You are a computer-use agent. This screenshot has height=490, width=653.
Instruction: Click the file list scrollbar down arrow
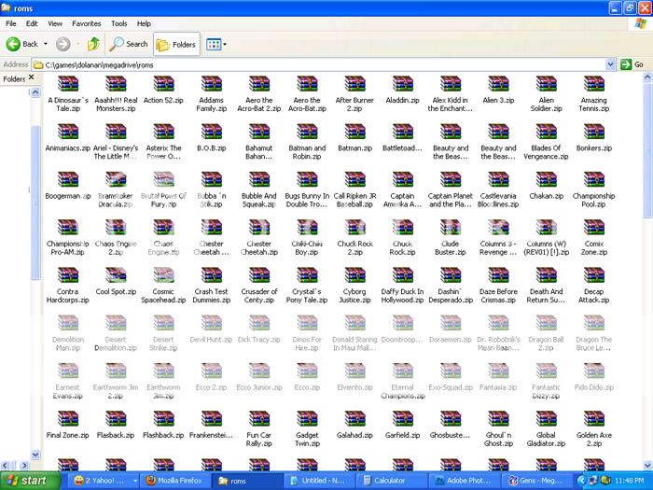click(x=647, y=466)
